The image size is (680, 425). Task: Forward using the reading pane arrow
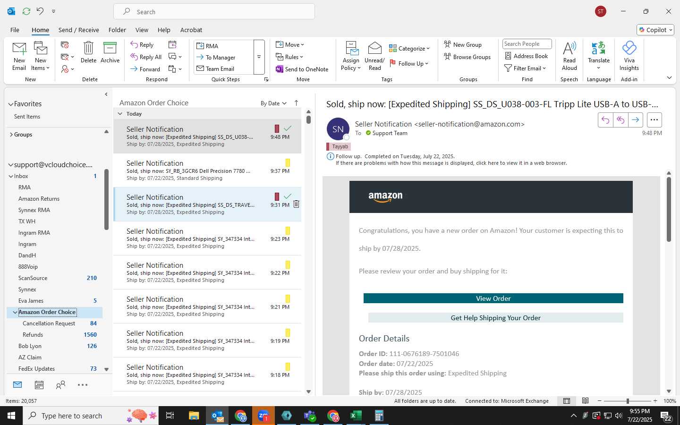coord(636,120)
